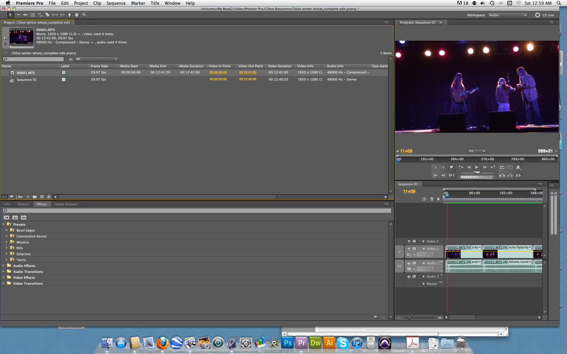This screenshot has height=354, width=567.
Task: Toggle Video 1 track visibility eye
Action: [x=409, y=249]
